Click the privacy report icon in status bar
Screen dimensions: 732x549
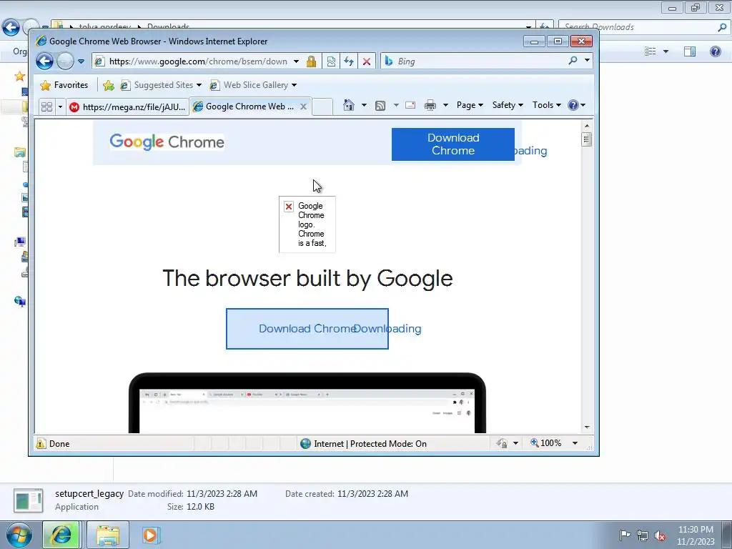[x=502, y=443]
